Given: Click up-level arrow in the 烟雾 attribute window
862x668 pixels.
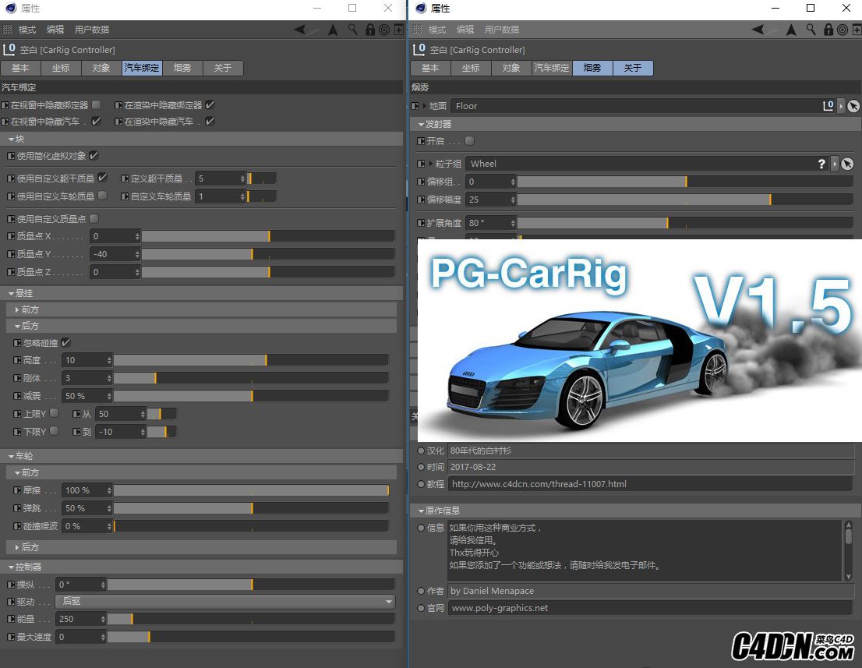Looking at the screenshot, I should (x=792, y=29).
